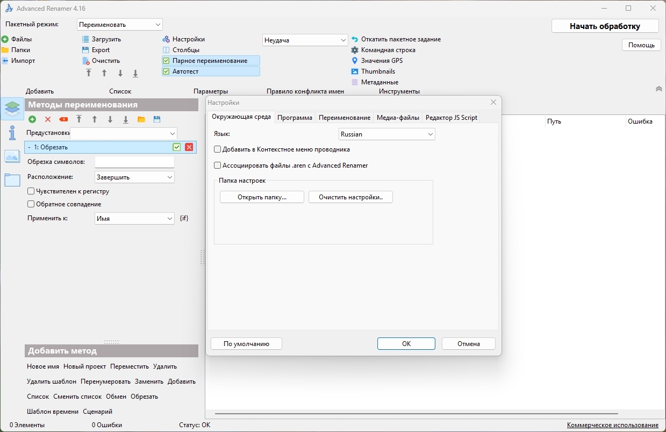Click the Очистить document icon
Viewport: 666px width, 432px height.
[x=85, y=61]
